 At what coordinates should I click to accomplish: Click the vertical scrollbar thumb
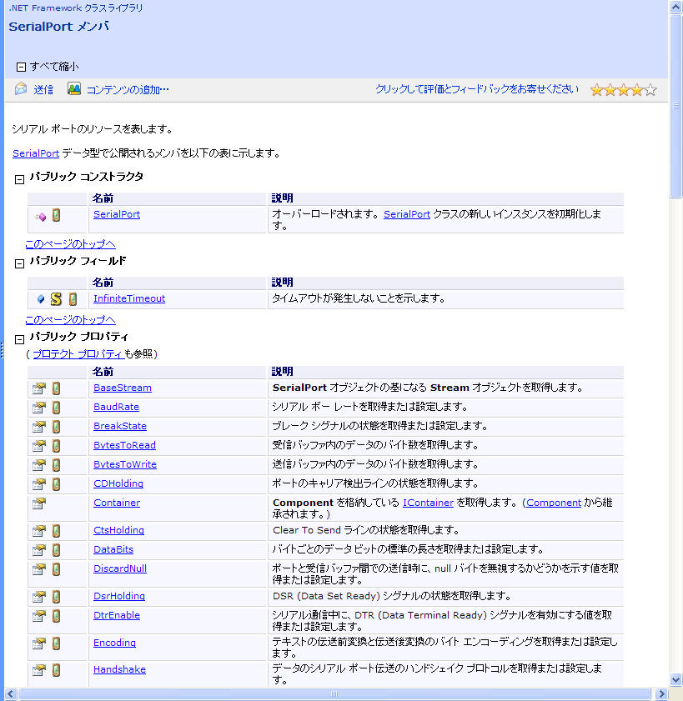pyautogui.click(x=675, y=106)
